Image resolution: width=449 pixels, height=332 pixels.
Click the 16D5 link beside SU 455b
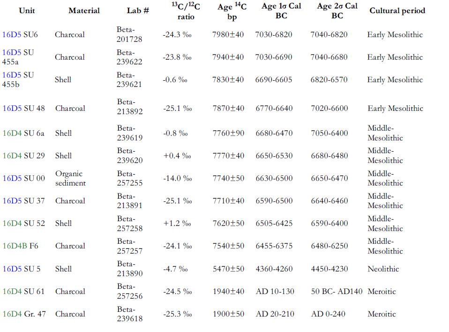click(x=12, y=75)
